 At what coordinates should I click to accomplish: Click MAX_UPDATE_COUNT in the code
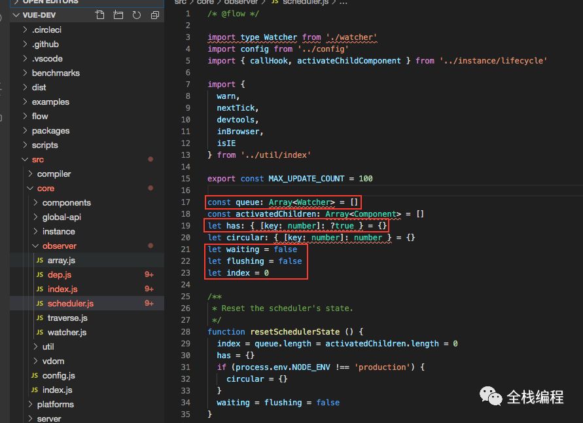[x=306, y=179]
